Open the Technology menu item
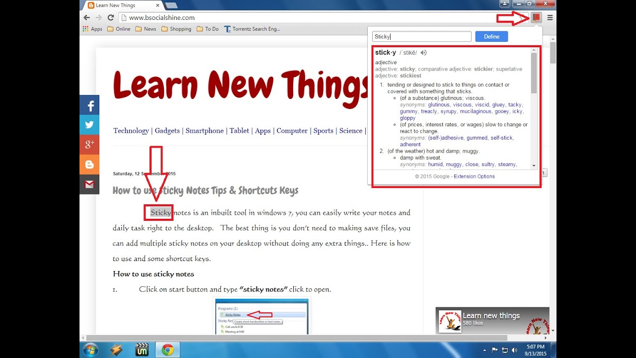The height and width of the screenshot is (358, 636). click(131, 131)
